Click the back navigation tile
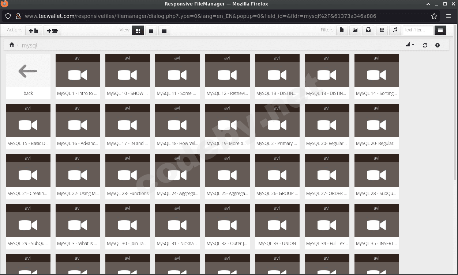 pyautogui.click(x=28, y=73)
